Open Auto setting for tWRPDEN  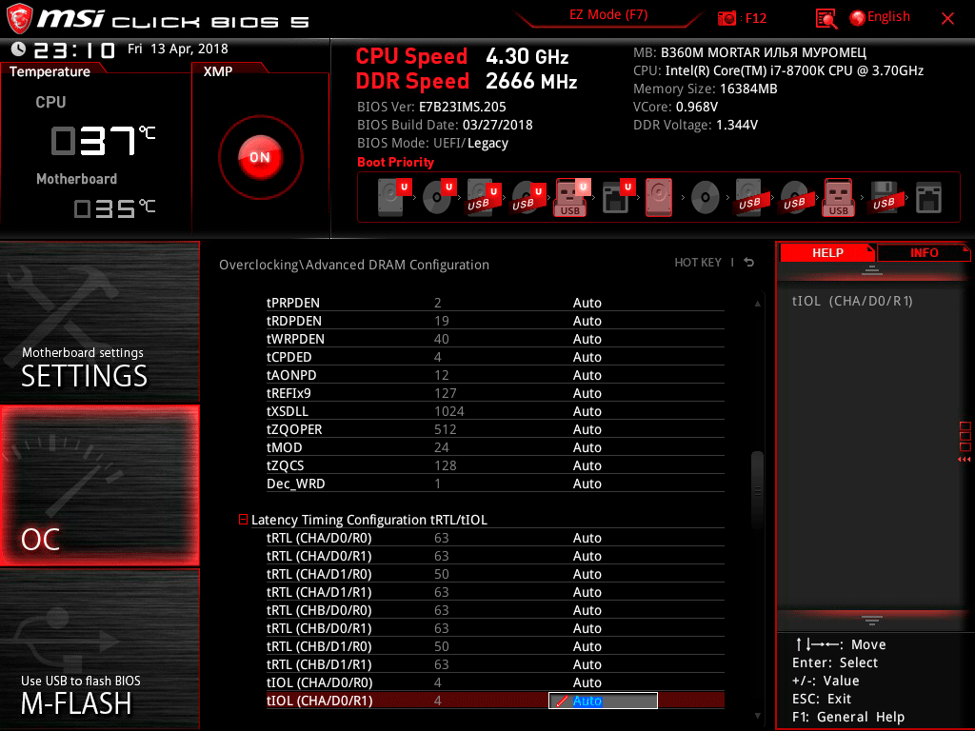pyautogui.click(x=587, y=339)
